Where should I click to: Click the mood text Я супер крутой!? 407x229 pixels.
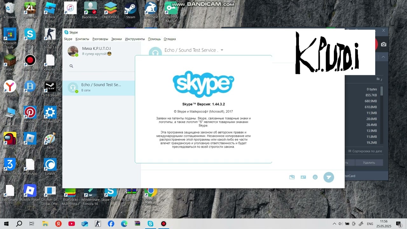click(97, 54)
